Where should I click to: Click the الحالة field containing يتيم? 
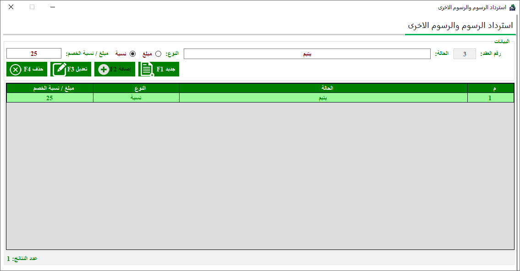[x=307, y=54]
